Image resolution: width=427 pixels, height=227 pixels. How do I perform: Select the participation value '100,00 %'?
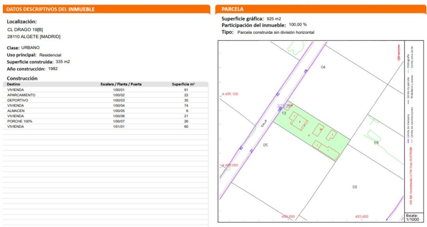(298, 25)
